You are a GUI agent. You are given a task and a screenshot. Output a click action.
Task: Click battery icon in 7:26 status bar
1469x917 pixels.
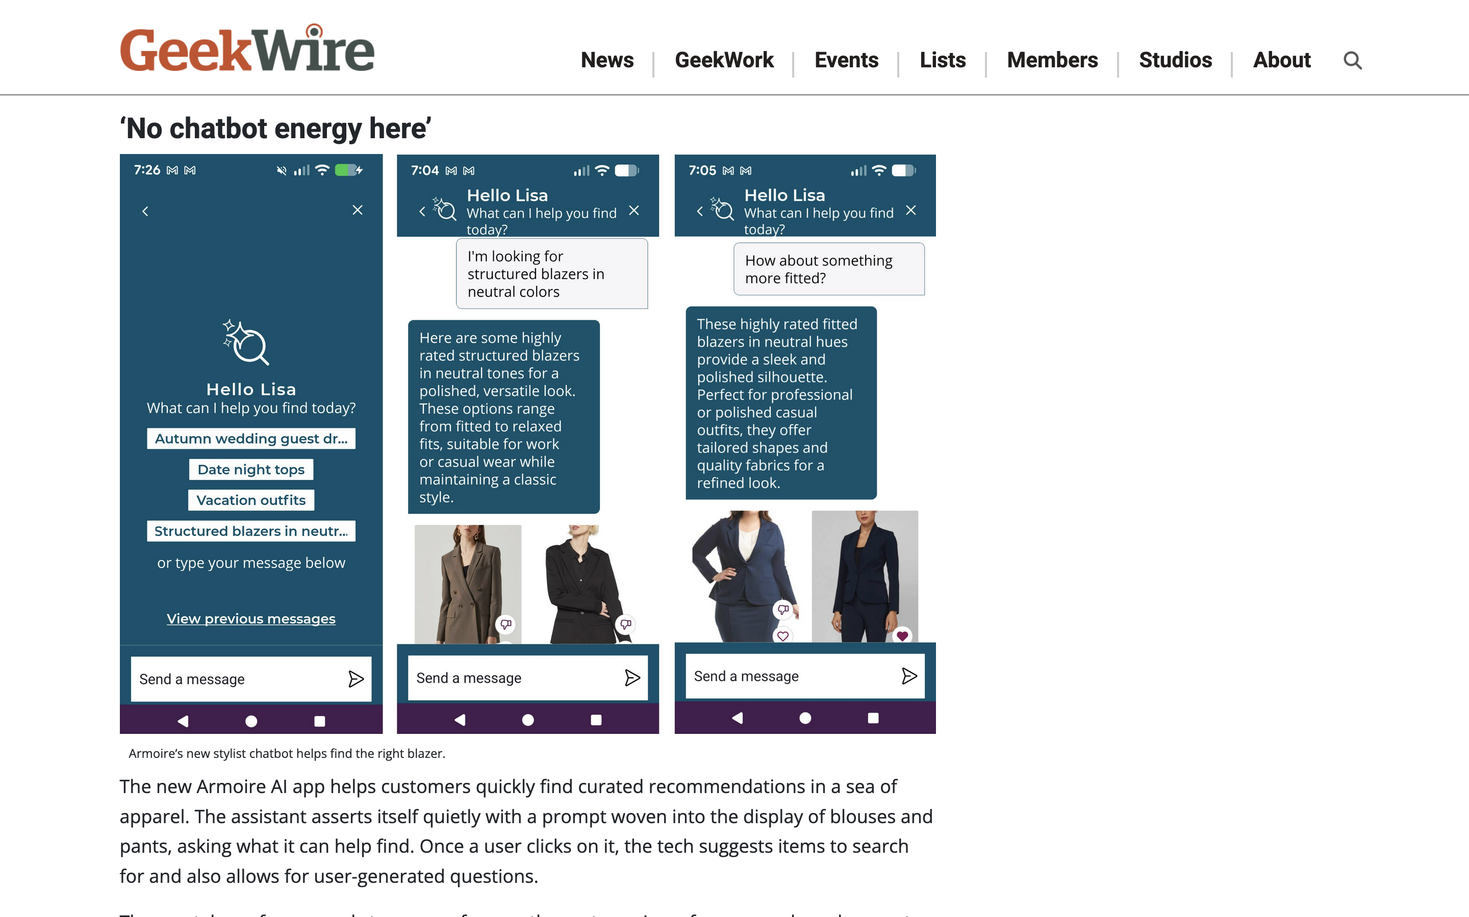pos(349,170)
